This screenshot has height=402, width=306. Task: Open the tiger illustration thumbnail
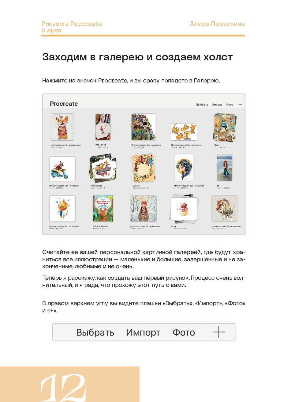point(225,208)
